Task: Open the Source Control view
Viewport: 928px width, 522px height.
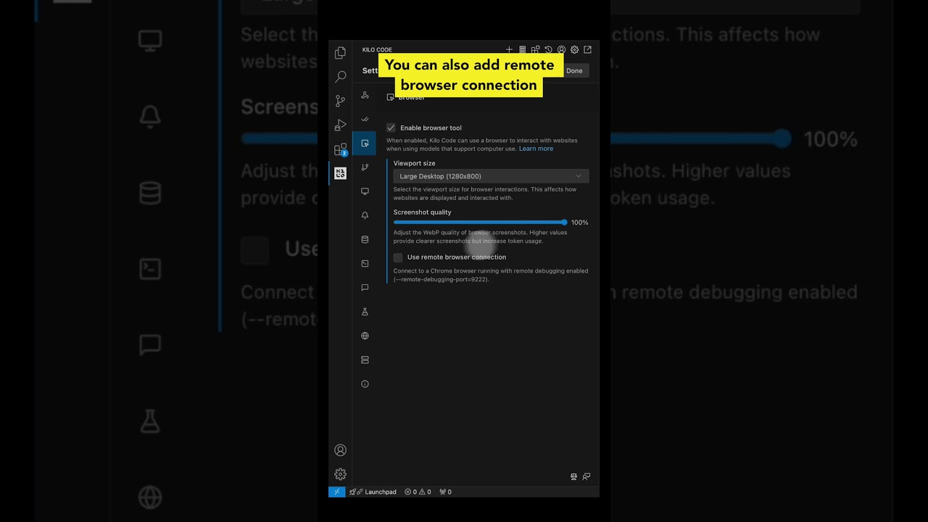Action: (x=340, y=101)
